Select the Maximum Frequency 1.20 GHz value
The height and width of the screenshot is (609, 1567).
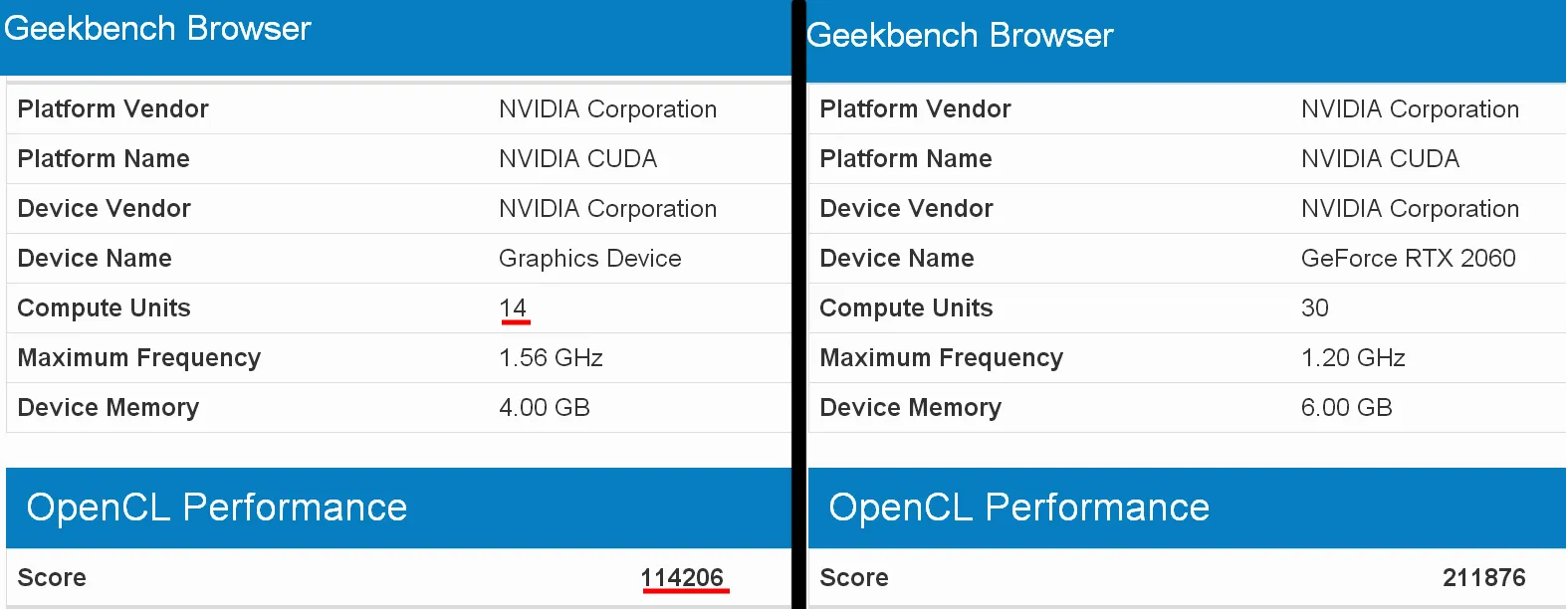click(x=1354, y=357)
